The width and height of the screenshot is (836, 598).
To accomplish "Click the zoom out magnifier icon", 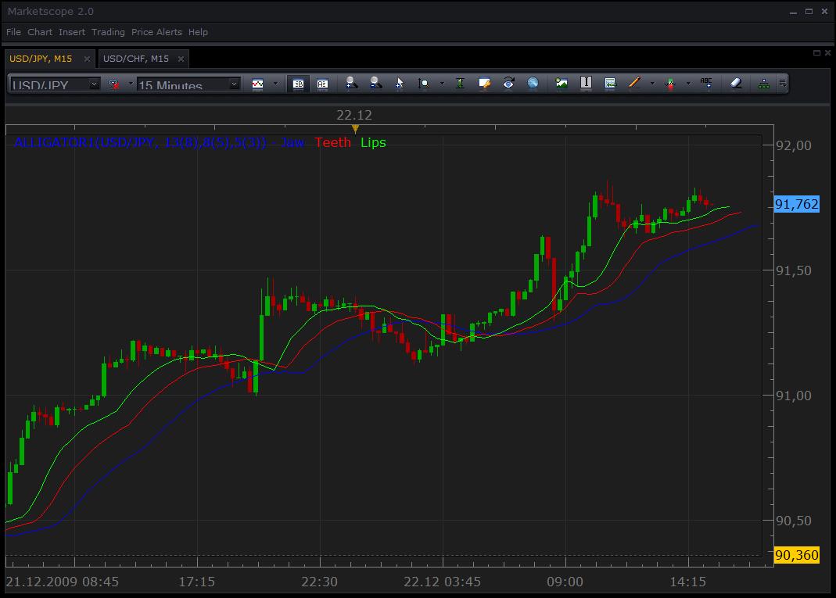I will [375, 83].
